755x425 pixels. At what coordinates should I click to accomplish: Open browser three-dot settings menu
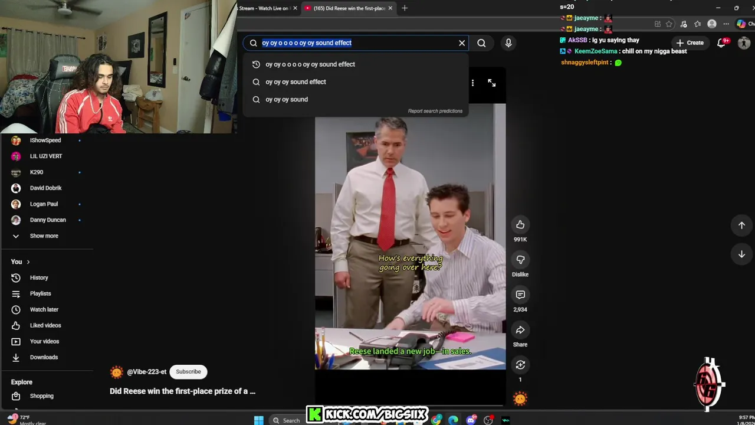point(726,24)
